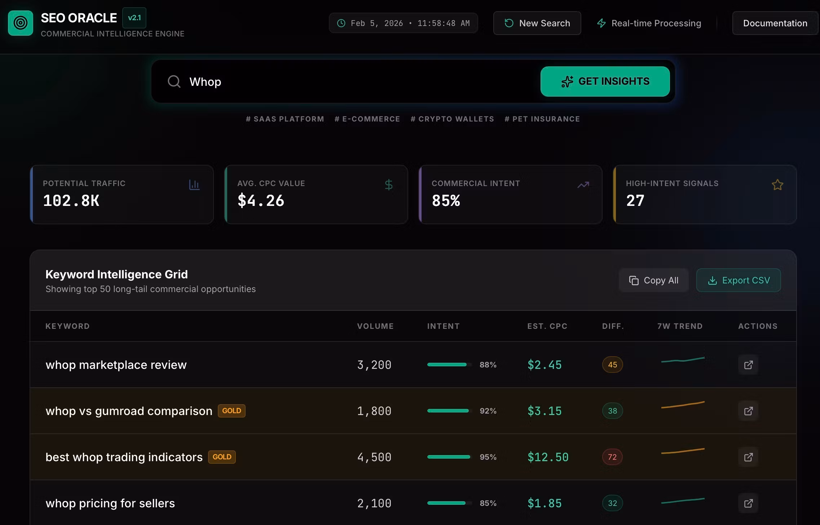Viewport: 820px width, 525px height.
Task: Click difficulty badge 72 for trading indicators row
Action: [612, 457]
